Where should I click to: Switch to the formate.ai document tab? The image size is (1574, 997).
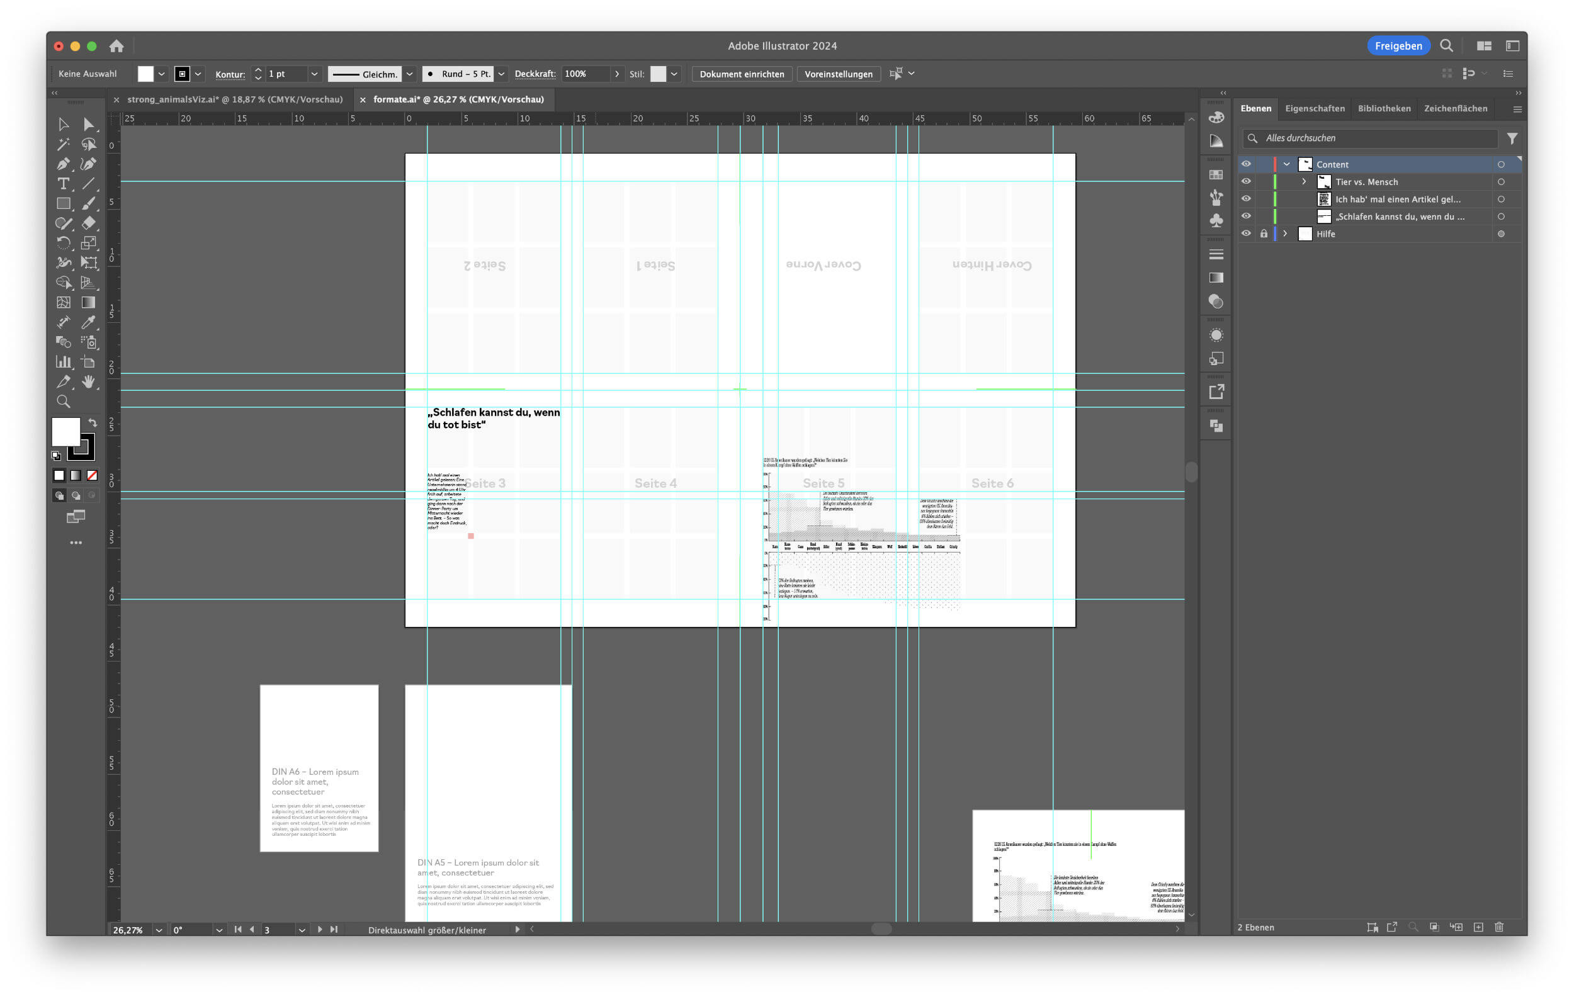pyautogui.click(x=458, y=99)
